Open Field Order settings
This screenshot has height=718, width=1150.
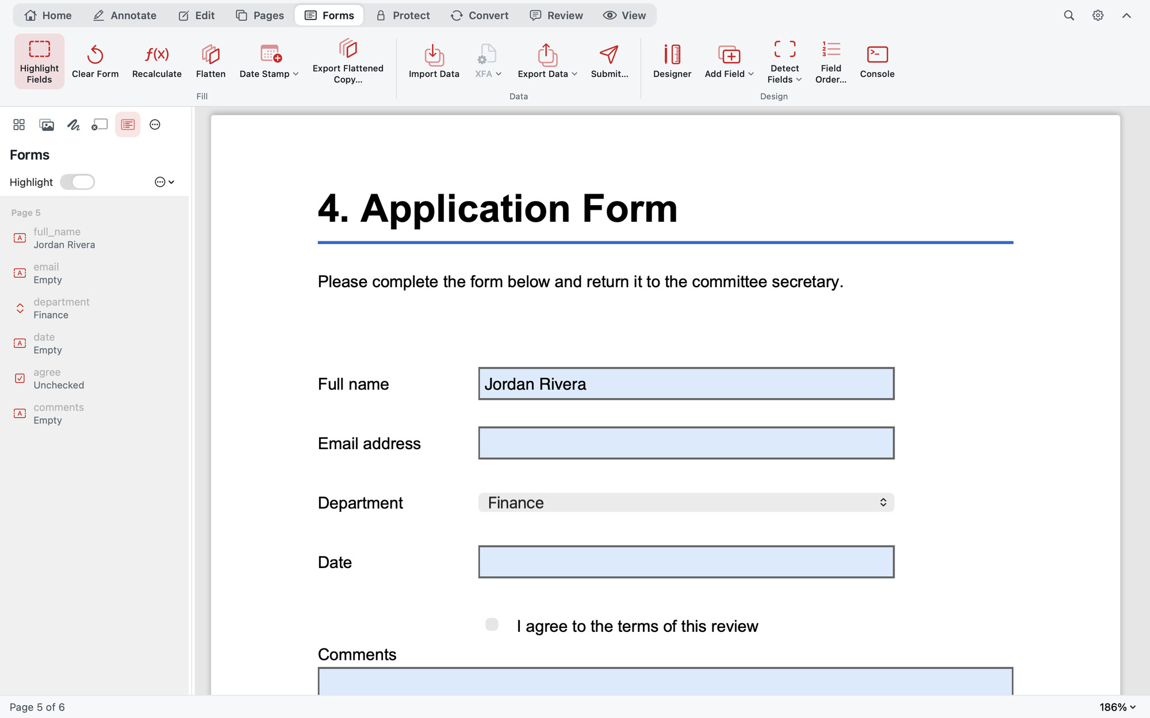pos(831,61)
